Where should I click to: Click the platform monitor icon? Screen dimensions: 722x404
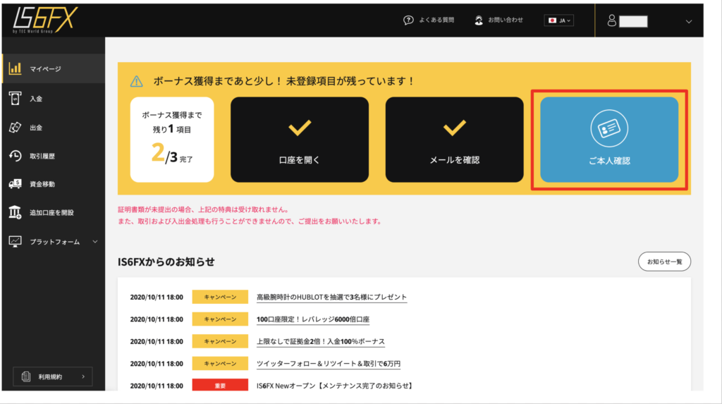[x=16, y=241]
